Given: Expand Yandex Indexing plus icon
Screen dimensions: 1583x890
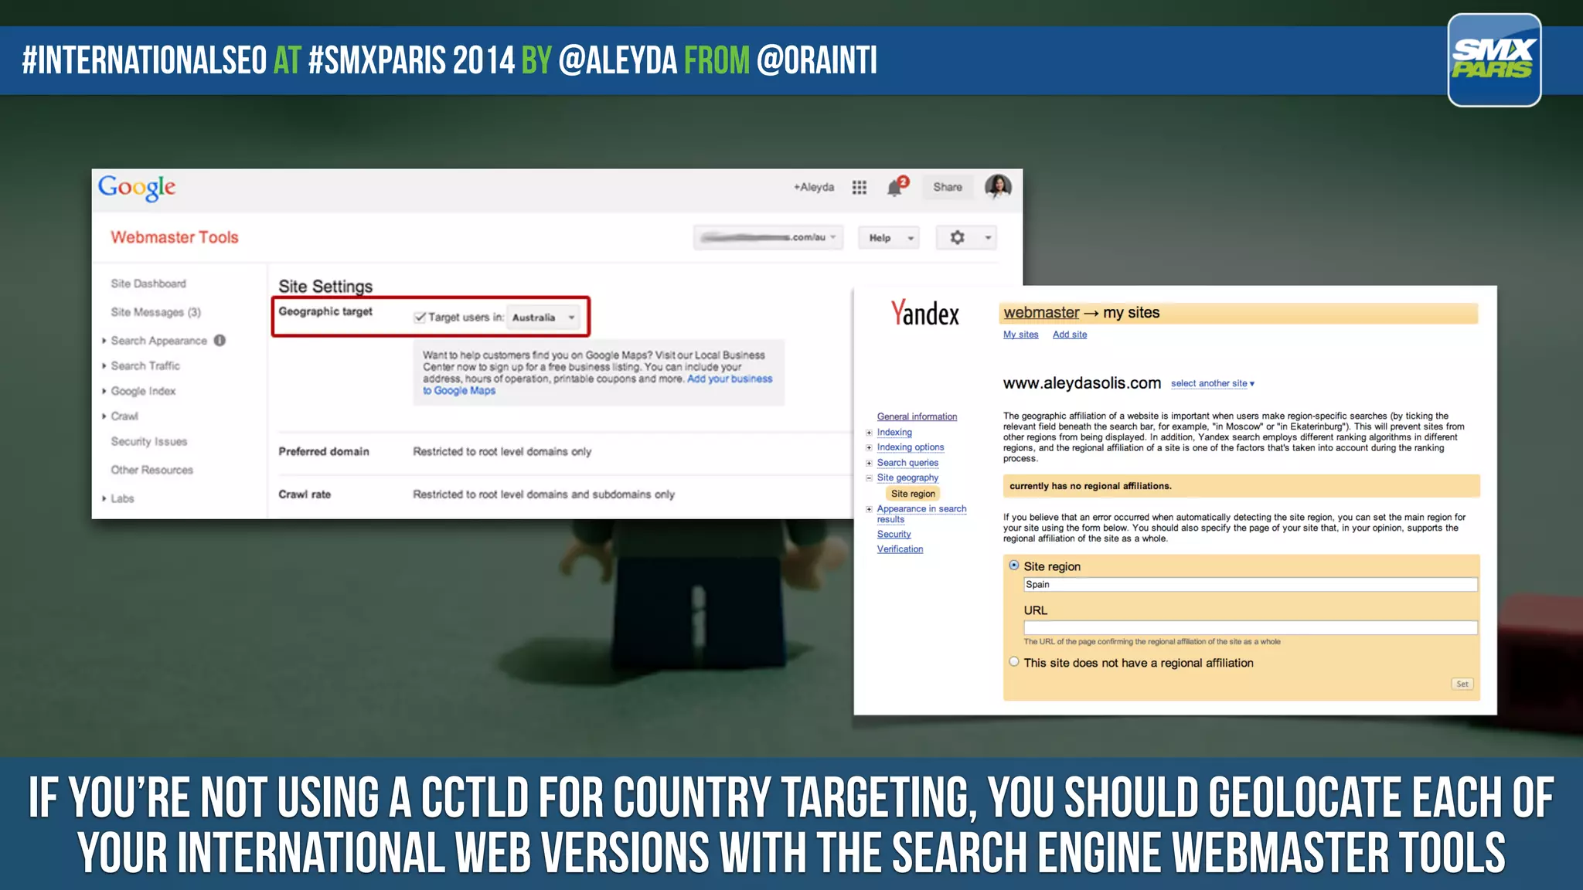Looking at the screenshot, I should click(869, 433).
